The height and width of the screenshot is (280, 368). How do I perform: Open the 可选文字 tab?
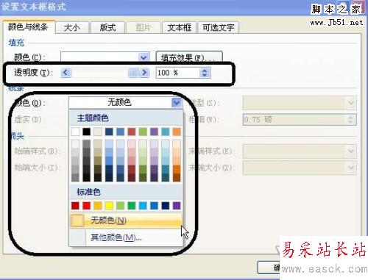(218, 27)
